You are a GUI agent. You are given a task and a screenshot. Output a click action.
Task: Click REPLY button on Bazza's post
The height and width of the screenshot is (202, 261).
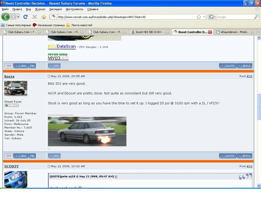[x=244, y=156]
